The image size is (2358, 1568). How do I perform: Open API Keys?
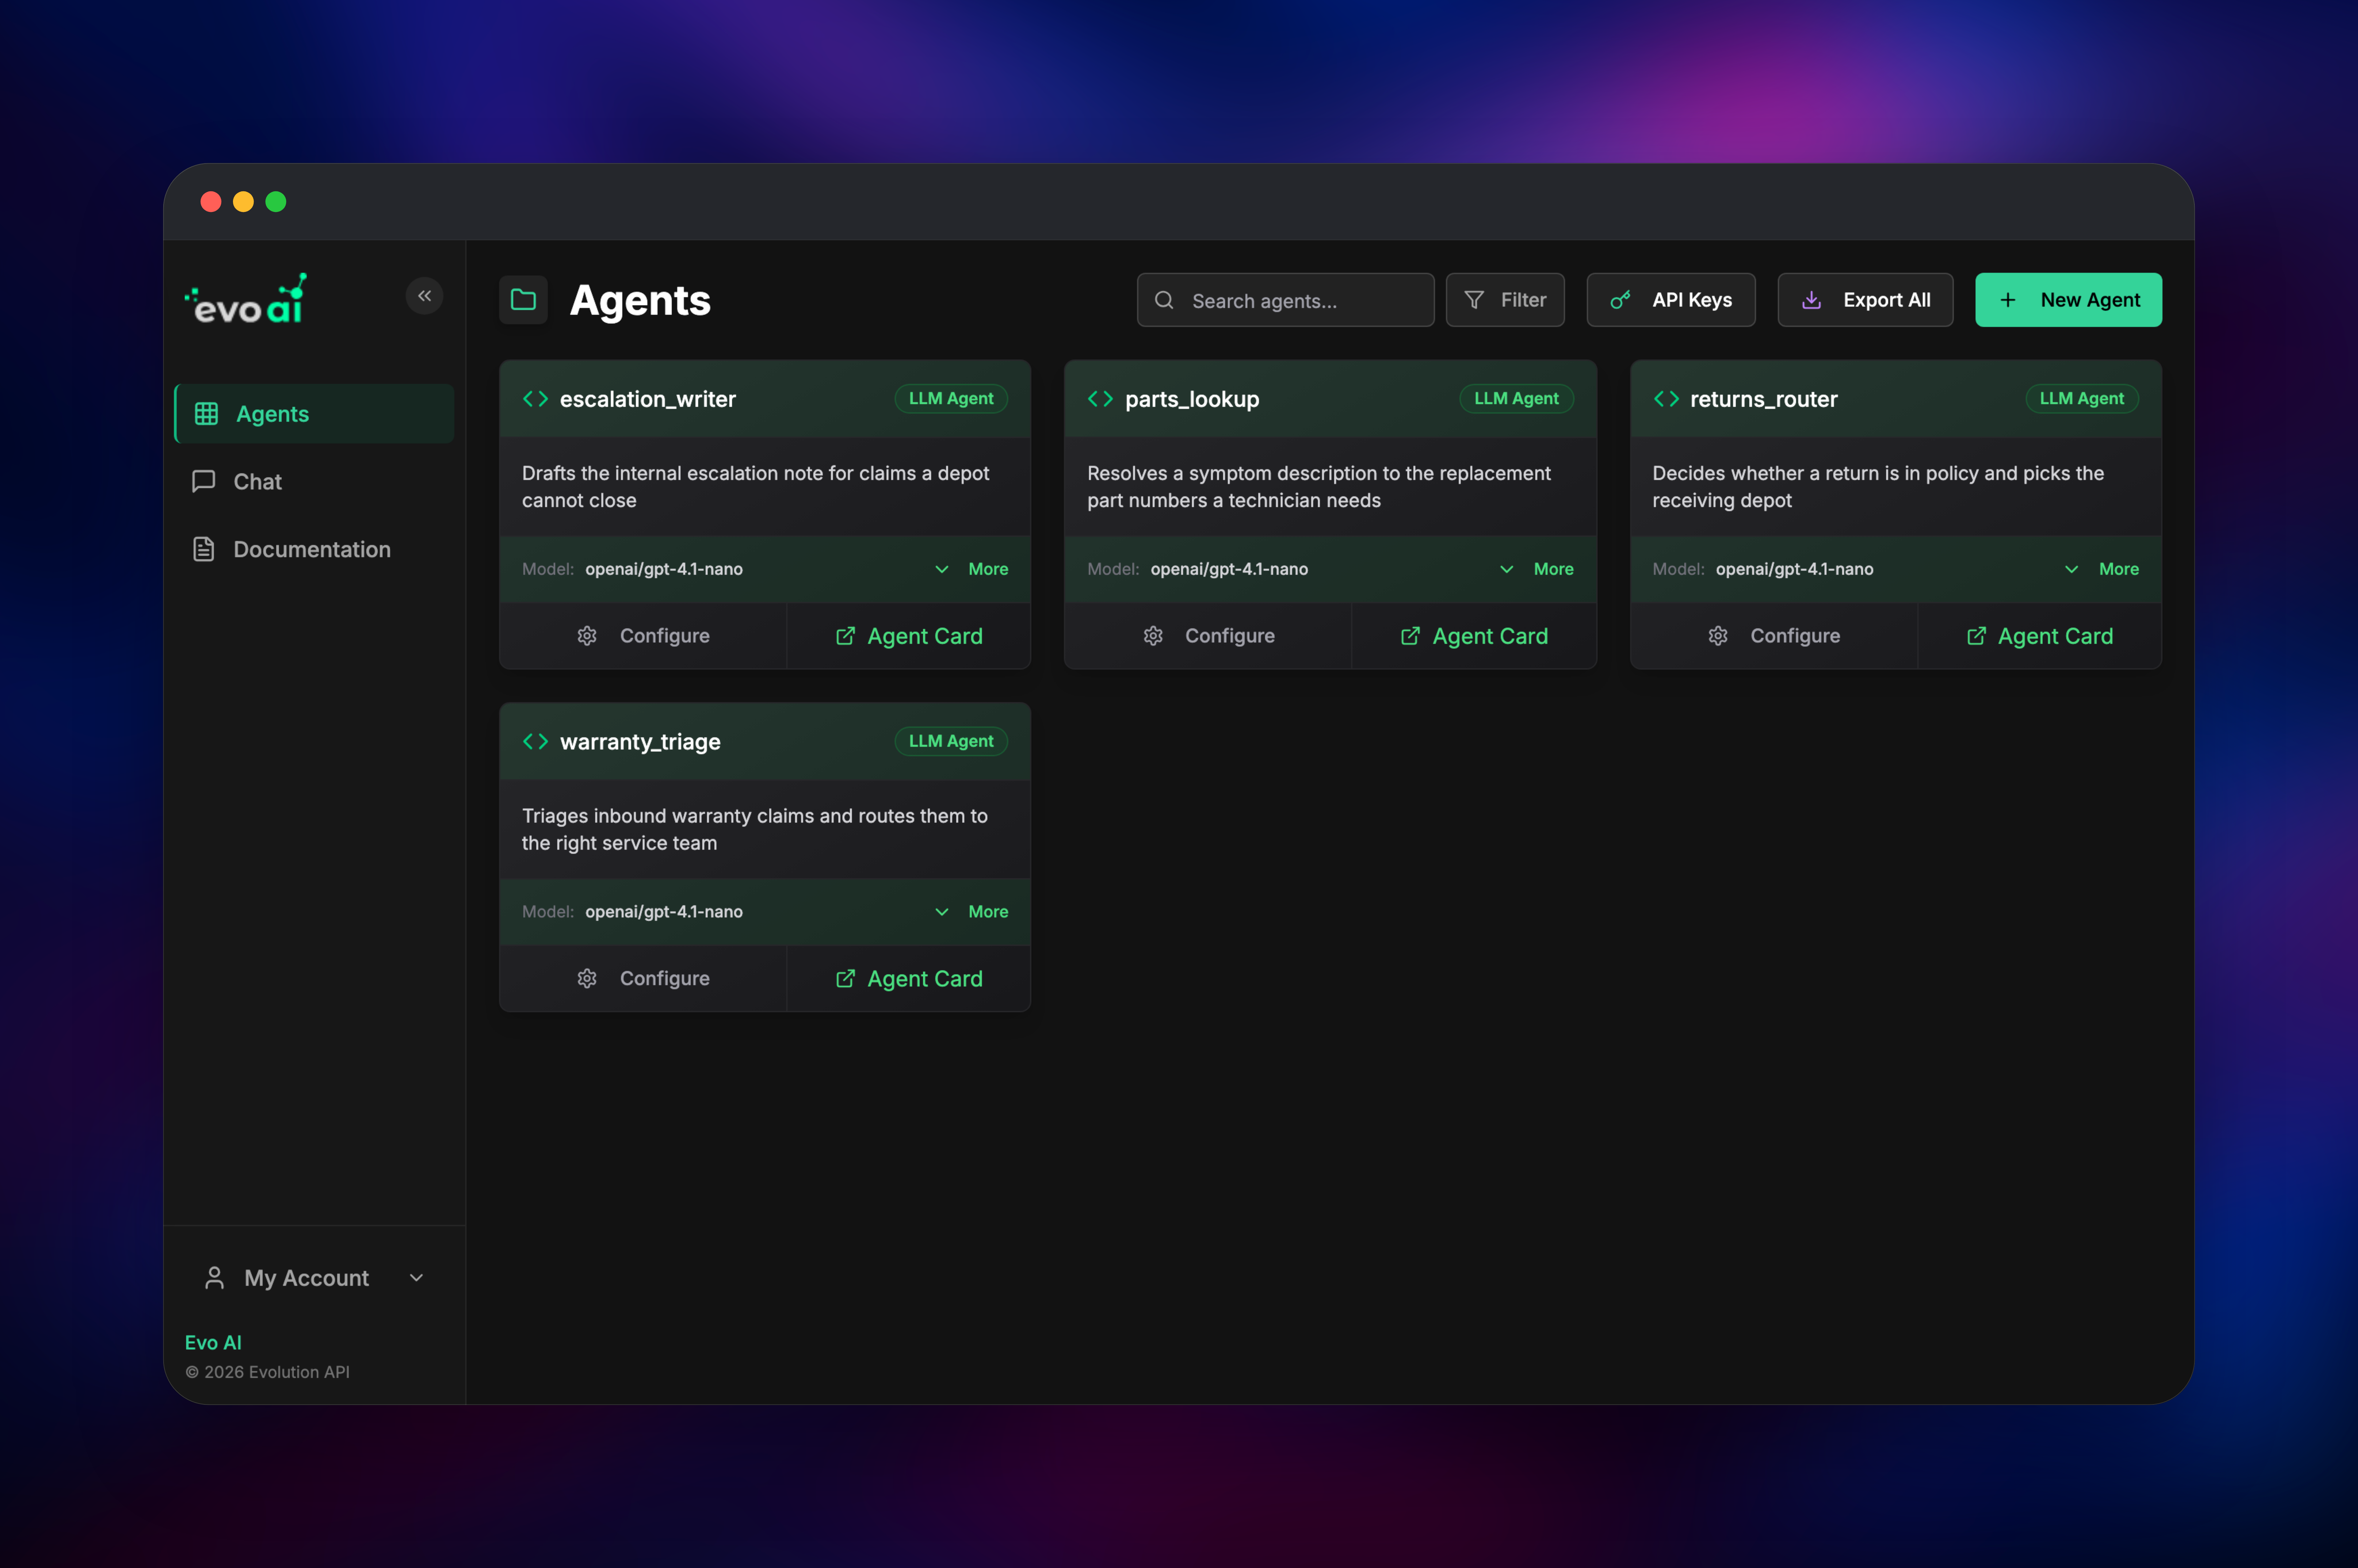pyautogui.click(x=1671, y=300)
